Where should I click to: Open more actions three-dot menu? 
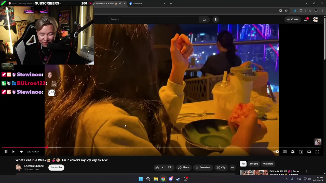[x=233, y=167]
